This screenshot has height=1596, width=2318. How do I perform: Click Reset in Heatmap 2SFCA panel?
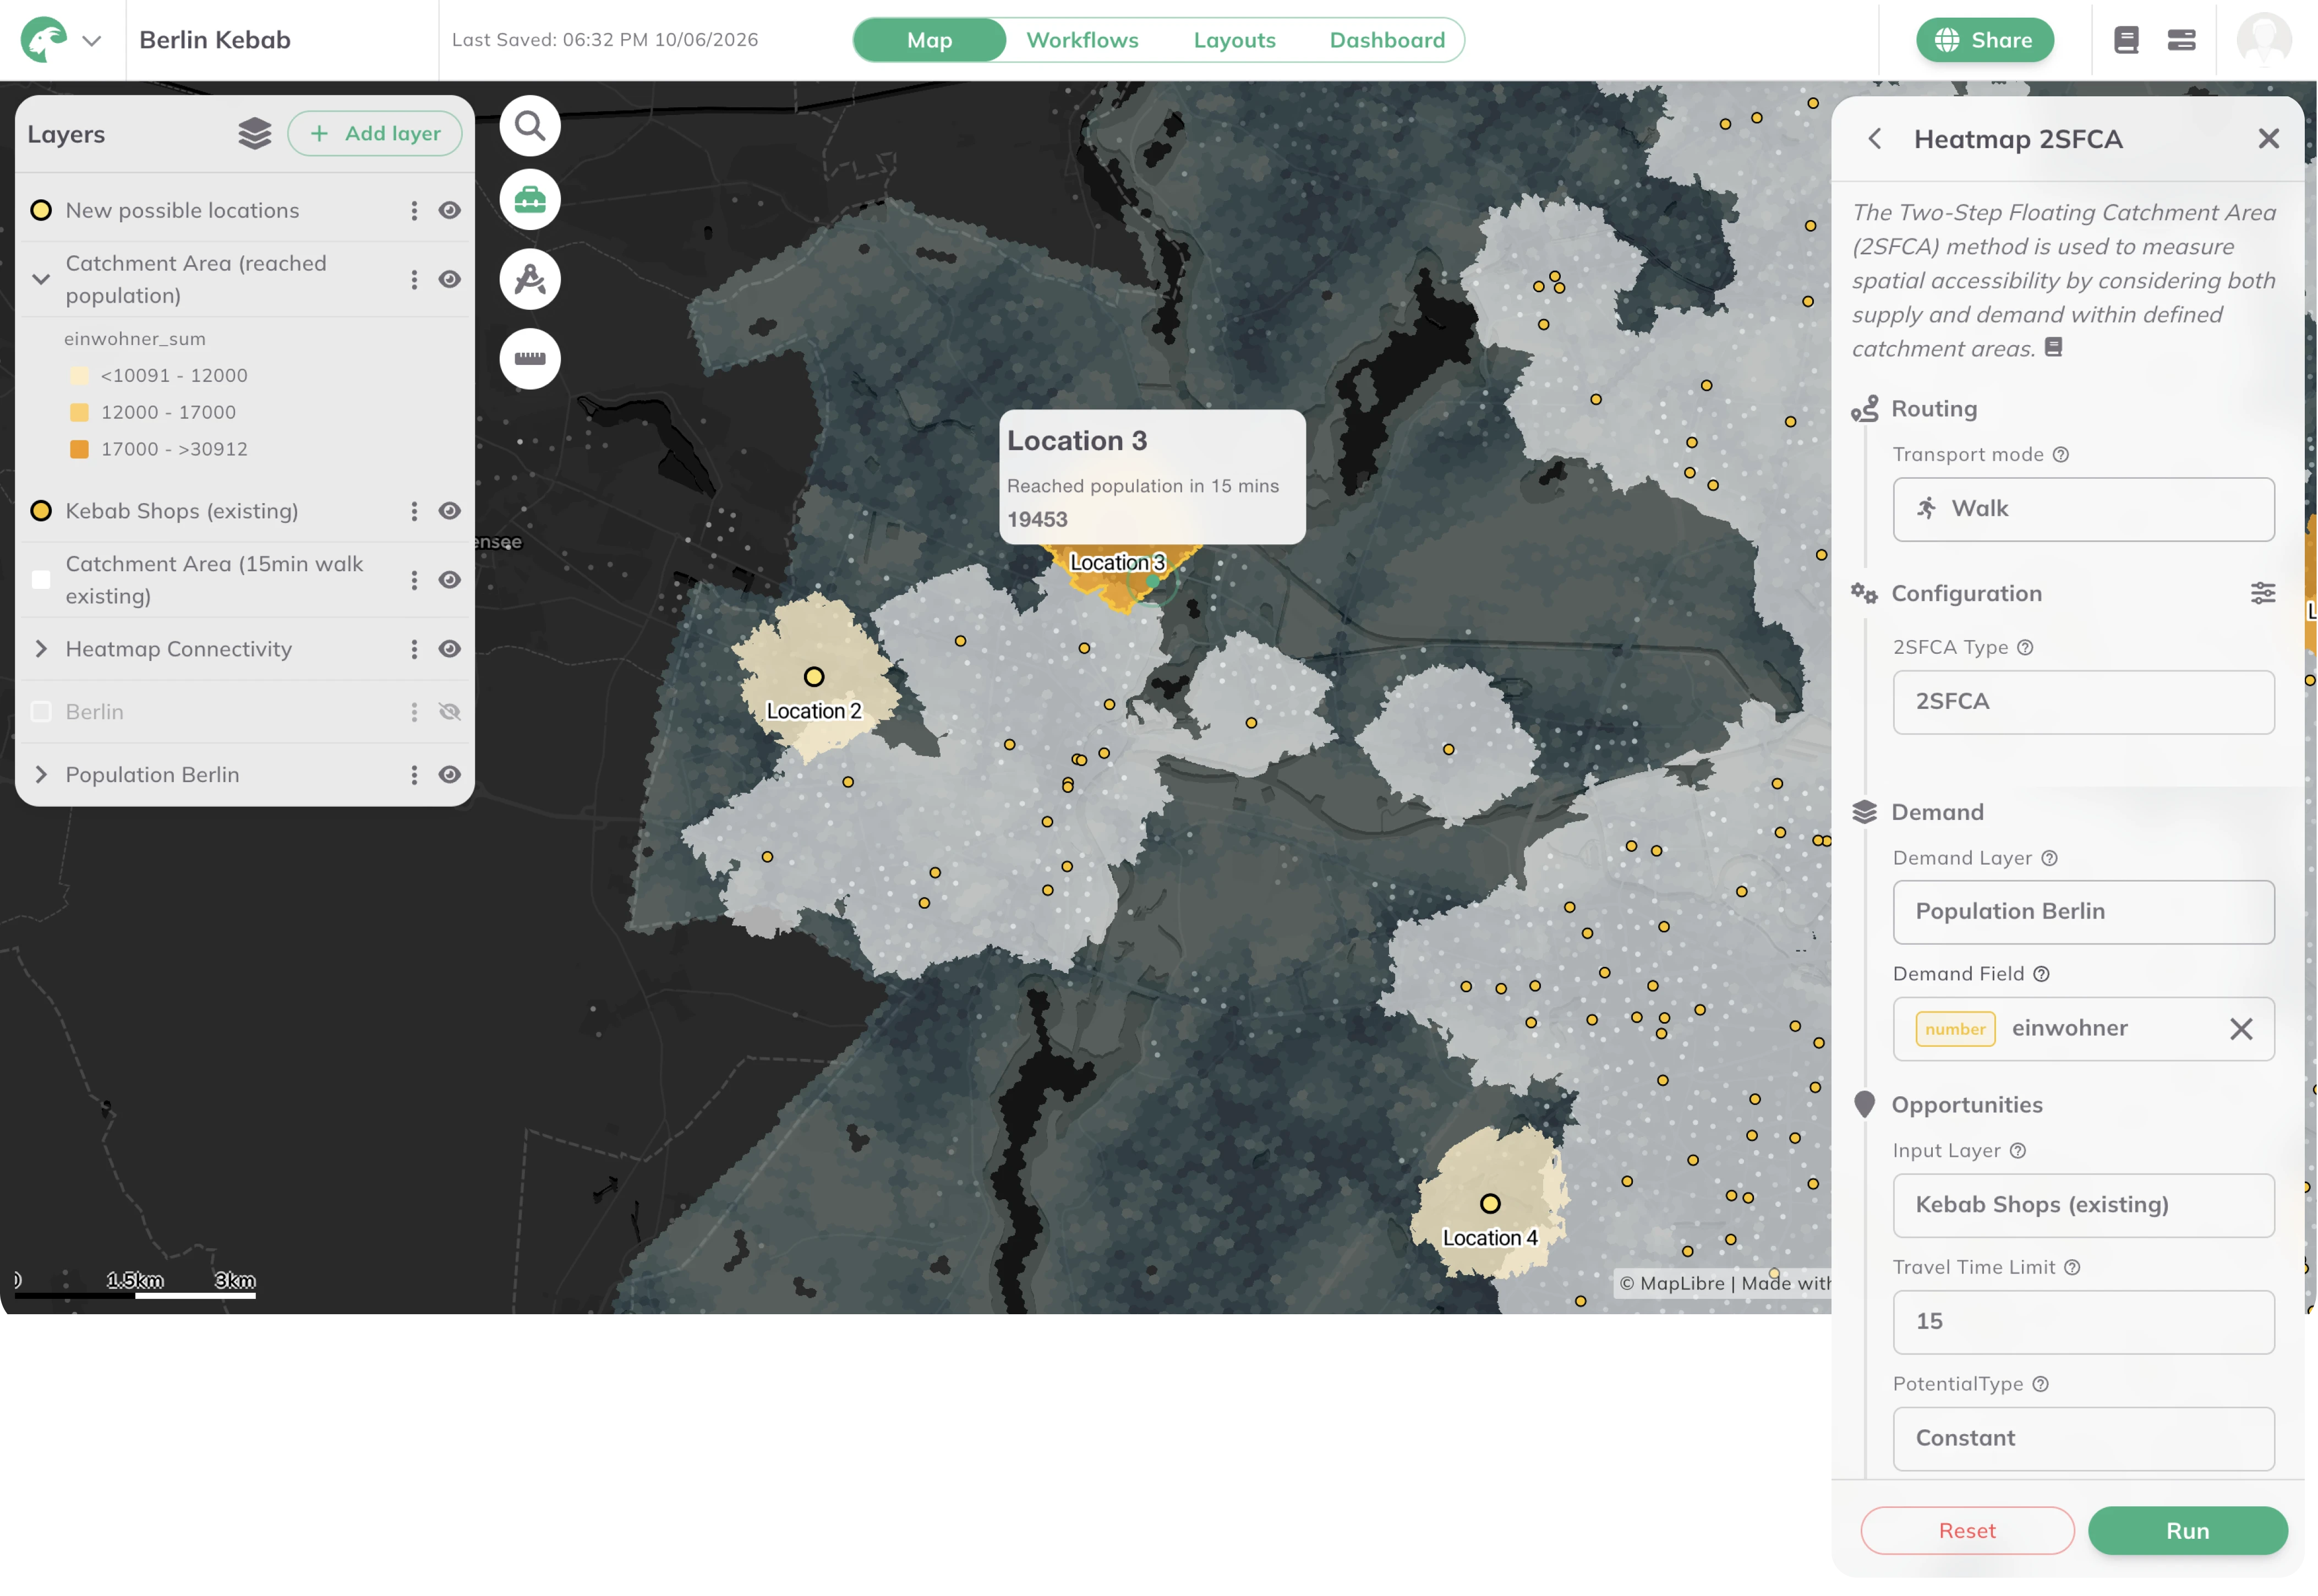pyautogui.click(x=1966, y=1532)
